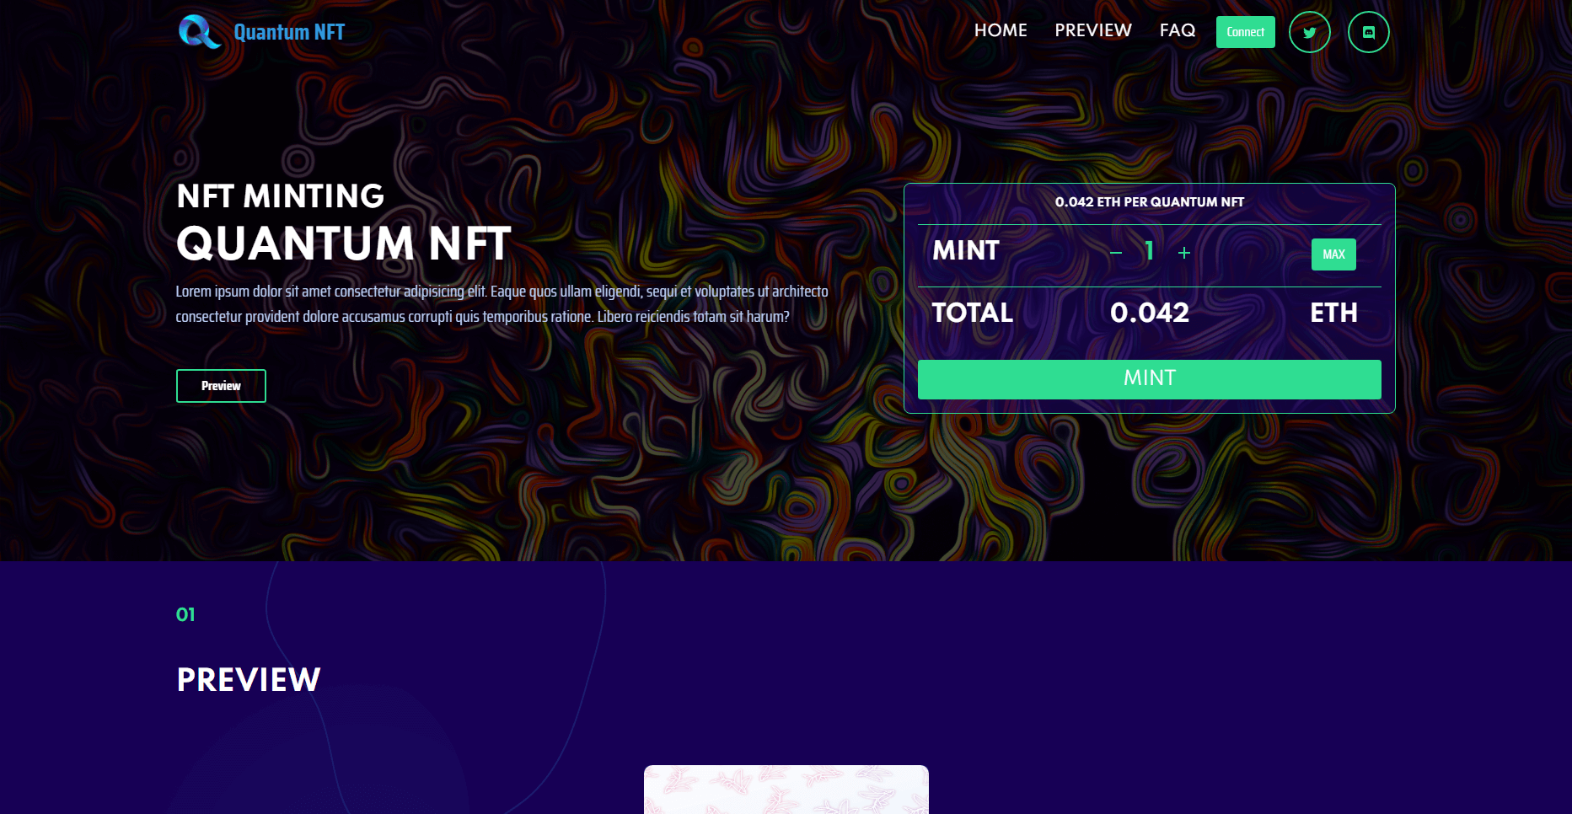Click the large green MINT button

[x=1150, y=379]
